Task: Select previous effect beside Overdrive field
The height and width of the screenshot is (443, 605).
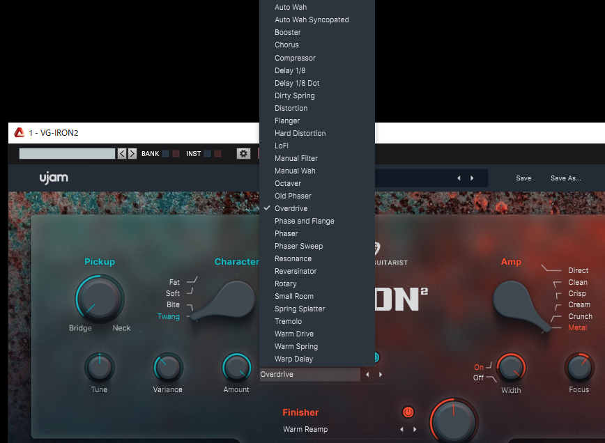Action: tap(367, 374)
